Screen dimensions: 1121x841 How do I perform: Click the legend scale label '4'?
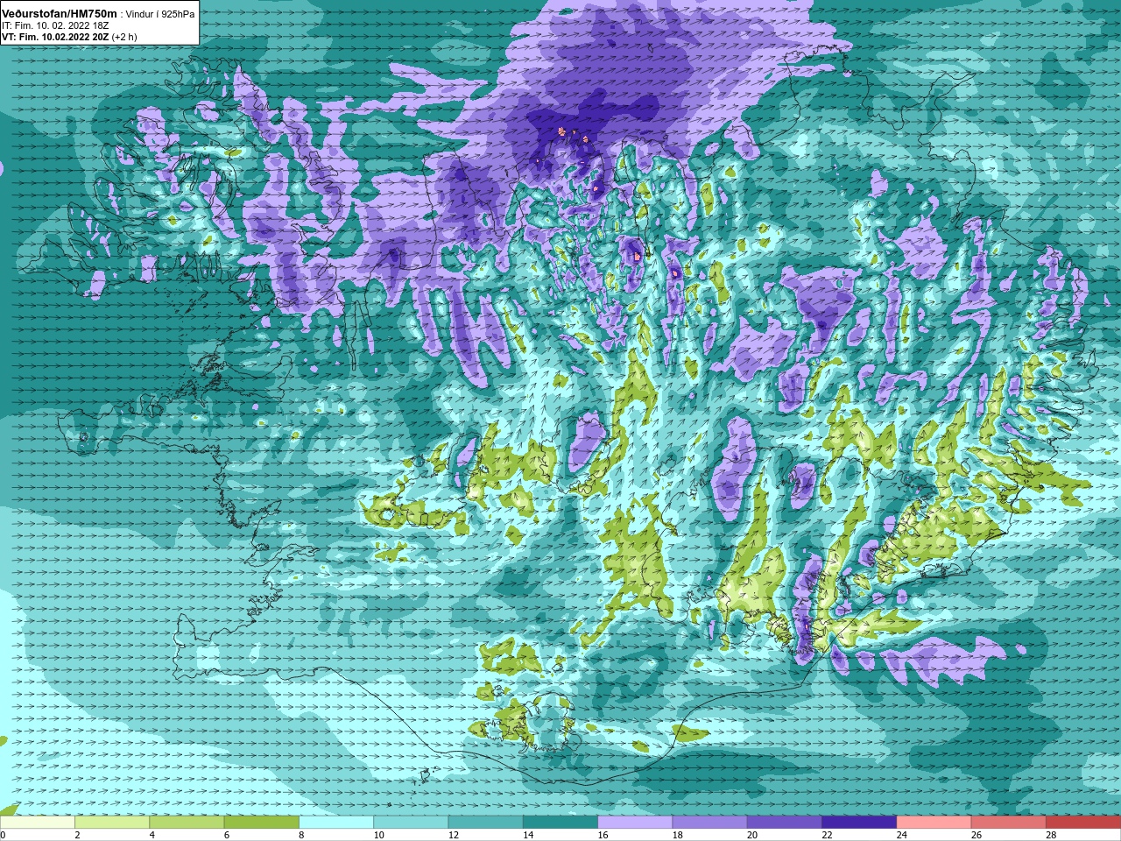(x=152, y=835)
